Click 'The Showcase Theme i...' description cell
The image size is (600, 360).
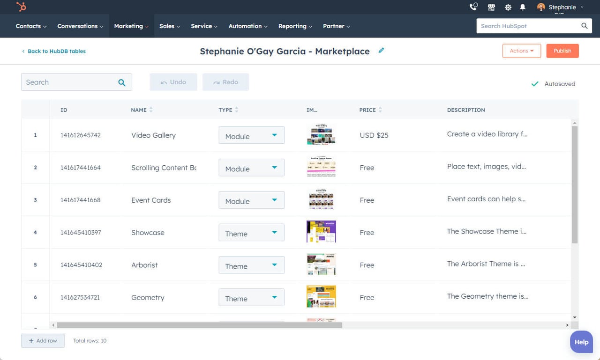(486, 231)
